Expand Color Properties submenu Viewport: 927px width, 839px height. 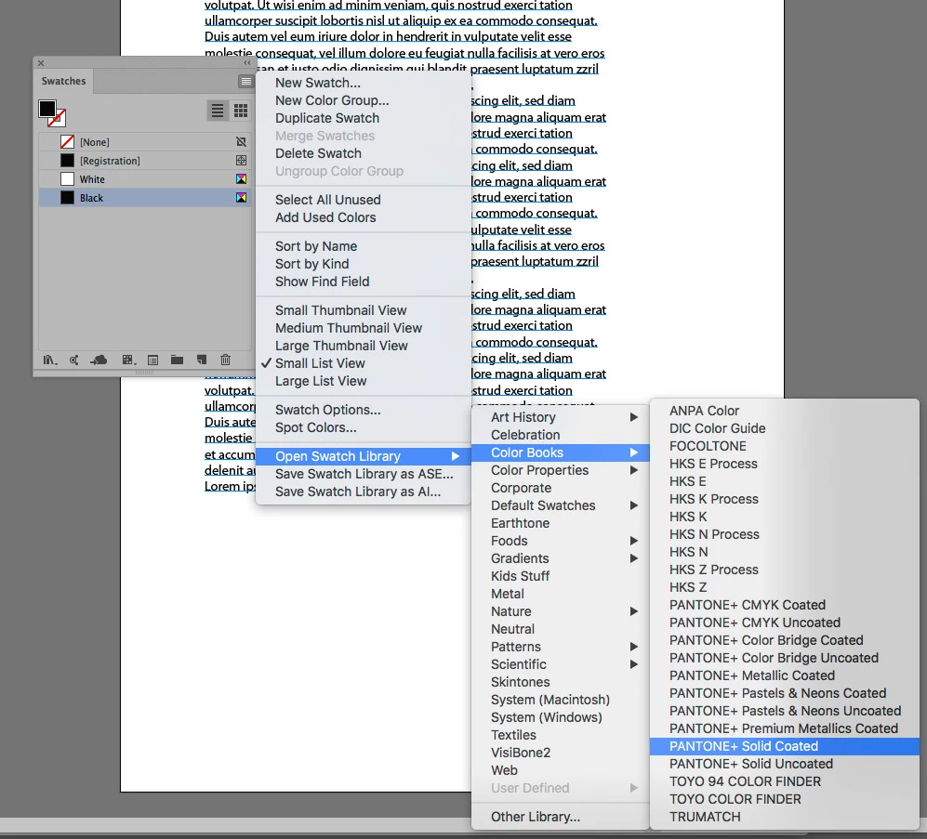[x=560, y=470]
